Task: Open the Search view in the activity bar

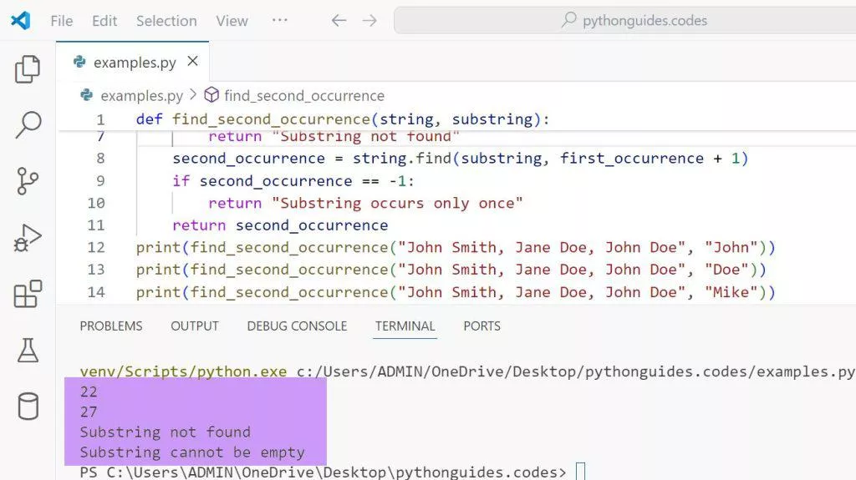Action: (x=28, y=125)
